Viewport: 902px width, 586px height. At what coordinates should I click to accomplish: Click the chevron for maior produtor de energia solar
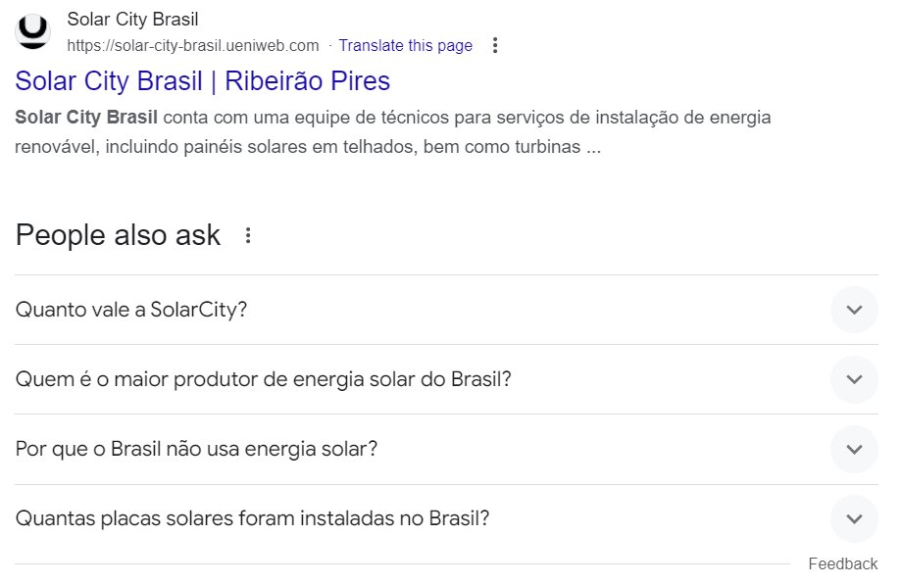(854, 379)
